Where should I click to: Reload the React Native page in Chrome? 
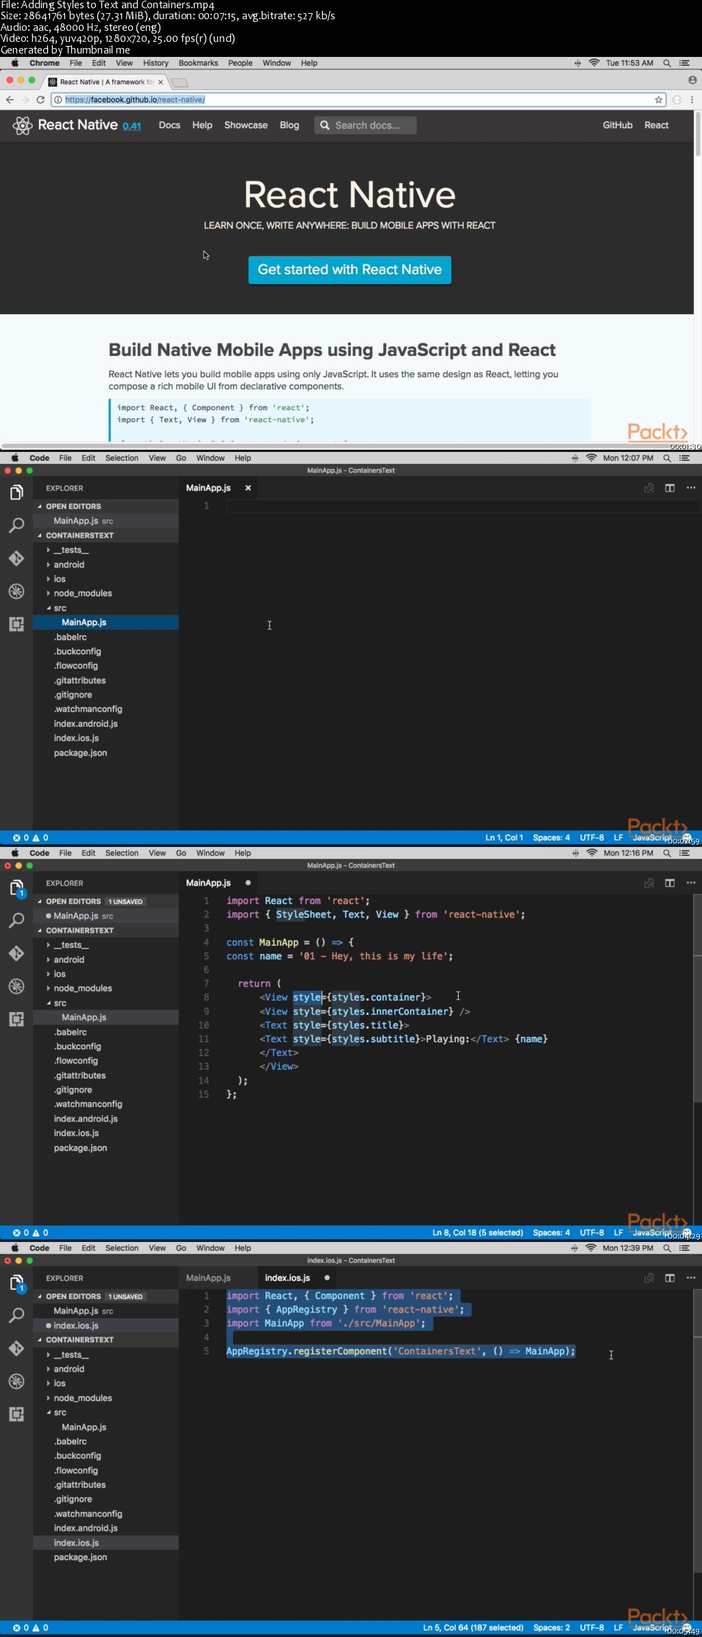[40, 99]
